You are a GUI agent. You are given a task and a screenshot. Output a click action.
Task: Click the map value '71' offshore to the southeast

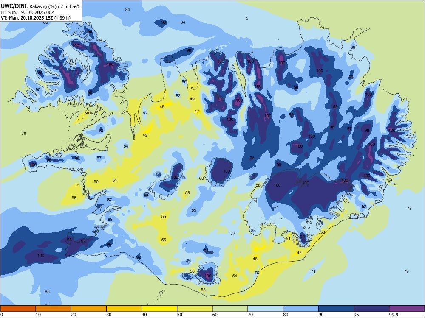pos(313,271)
